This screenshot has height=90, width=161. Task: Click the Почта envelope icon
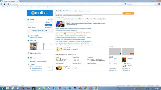coord(28,20)
